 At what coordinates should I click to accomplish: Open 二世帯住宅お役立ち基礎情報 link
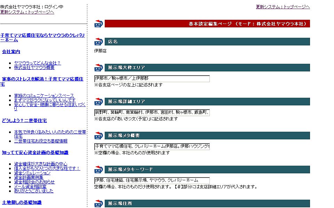coord(41,141)
